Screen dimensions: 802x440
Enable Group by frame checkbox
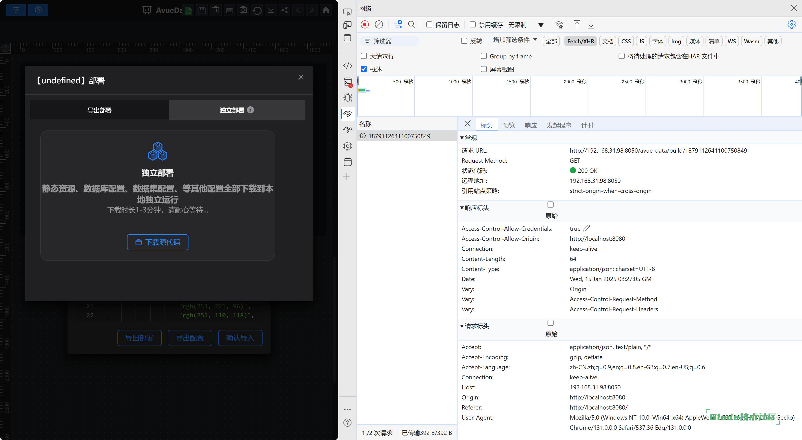click(484, 56)
